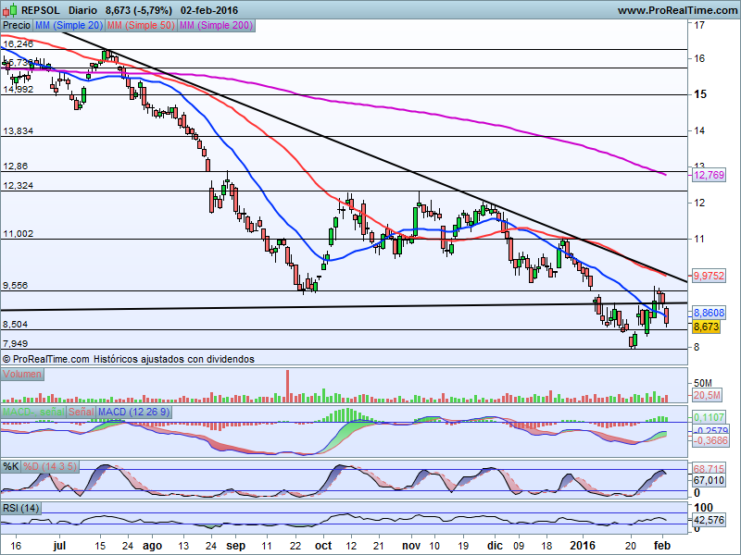741x555 pixels.
Task: Click the date 02-feb-2016 in header
Action: (x=209, y=10)
